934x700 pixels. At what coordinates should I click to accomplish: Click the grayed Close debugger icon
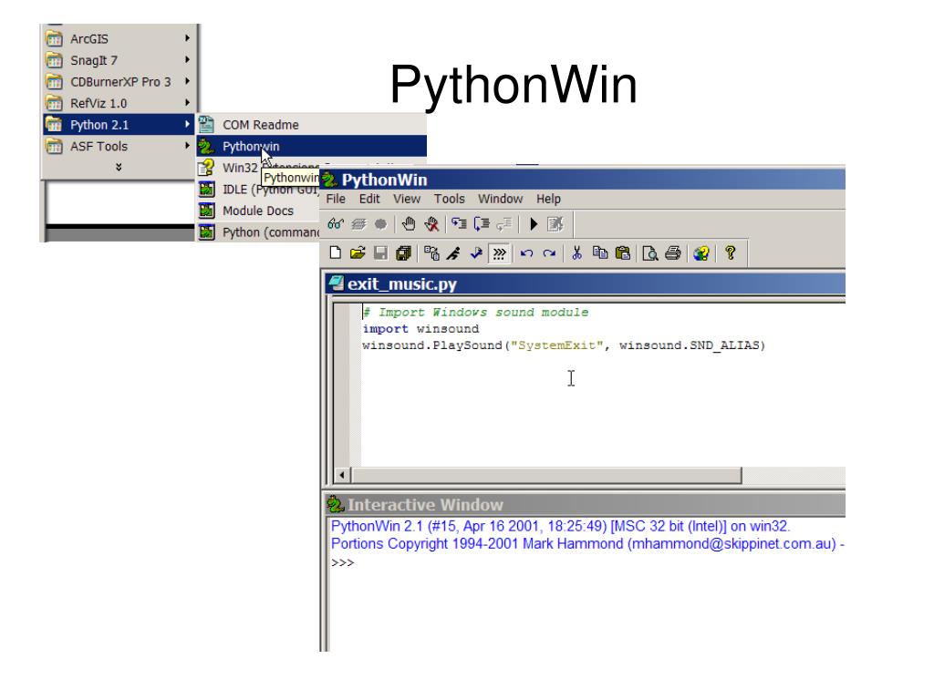tap(555, 224)
